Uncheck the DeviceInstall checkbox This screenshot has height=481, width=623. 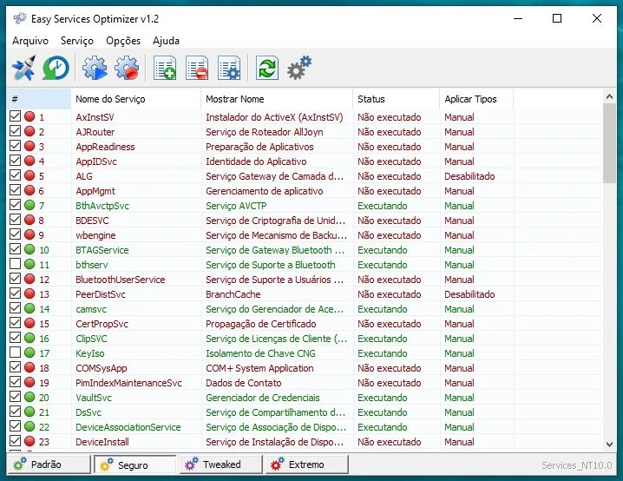click(x=15, y=441)
